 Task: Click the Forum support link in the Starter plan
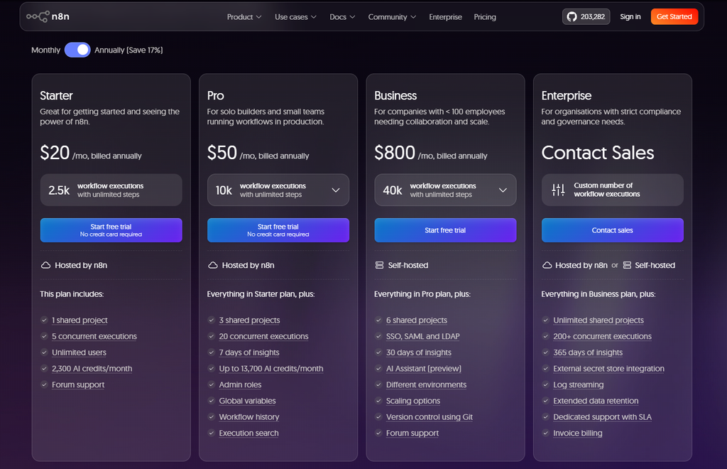click(x=78, y=384)
